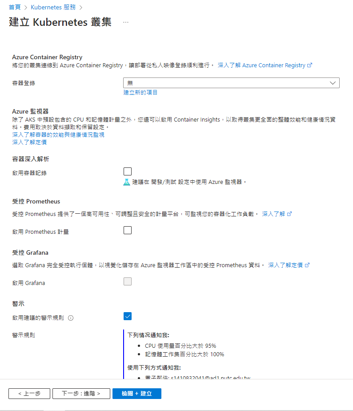Uncheck 啟用建議的警示規則 checkbox

[x=128, y=316]
